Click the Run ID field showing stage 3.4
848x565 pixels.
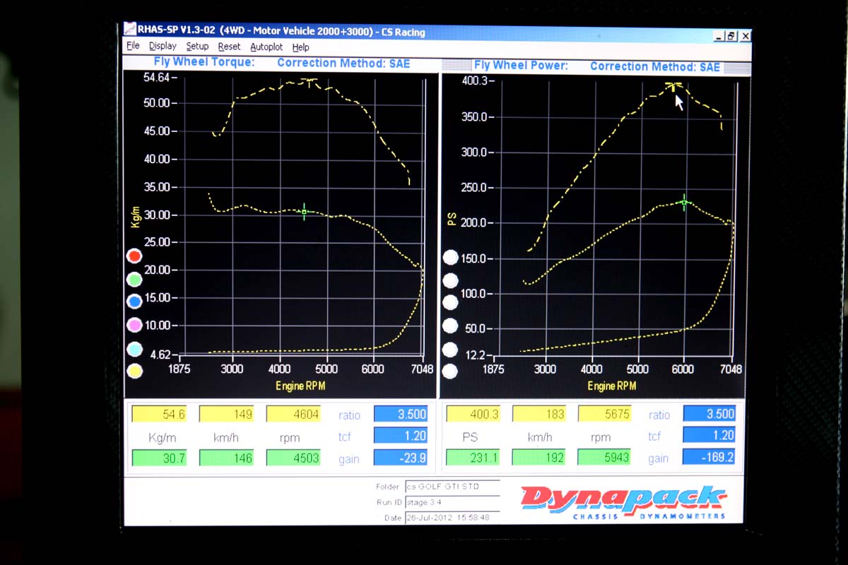pyautogui.click(x=452, y=502)
